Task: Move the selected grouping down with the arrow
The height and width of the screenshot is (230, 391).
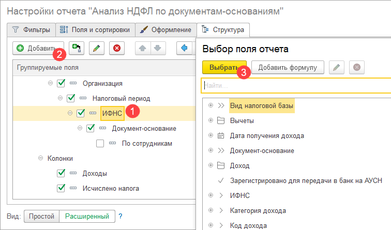Action: (158, 48)
